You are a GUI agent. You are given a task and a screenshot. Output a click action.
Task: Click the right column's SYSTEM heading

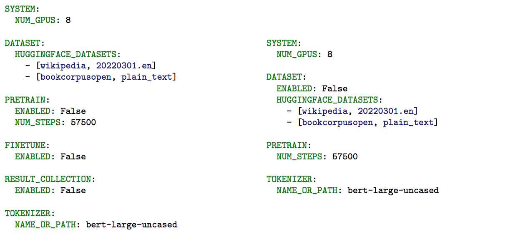pos(282,43)
